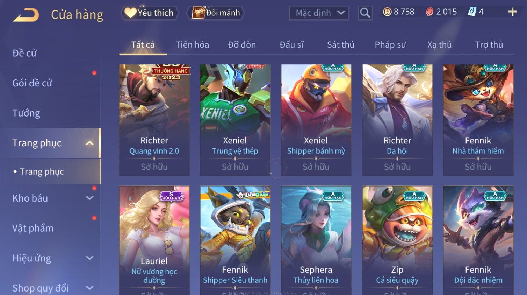Add currency with the plus icon
The image size is (527, 295).
pos(512,12)
